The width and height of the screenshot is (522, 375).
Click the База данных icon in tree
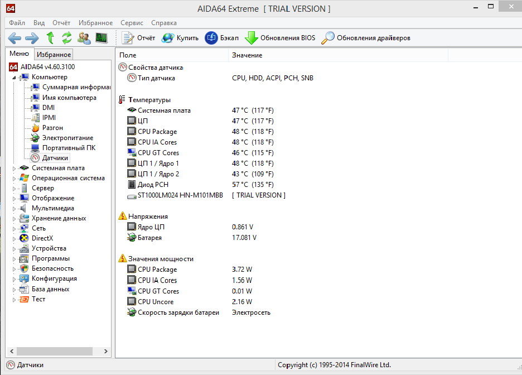pyautogui.click(x=24, y=289)
